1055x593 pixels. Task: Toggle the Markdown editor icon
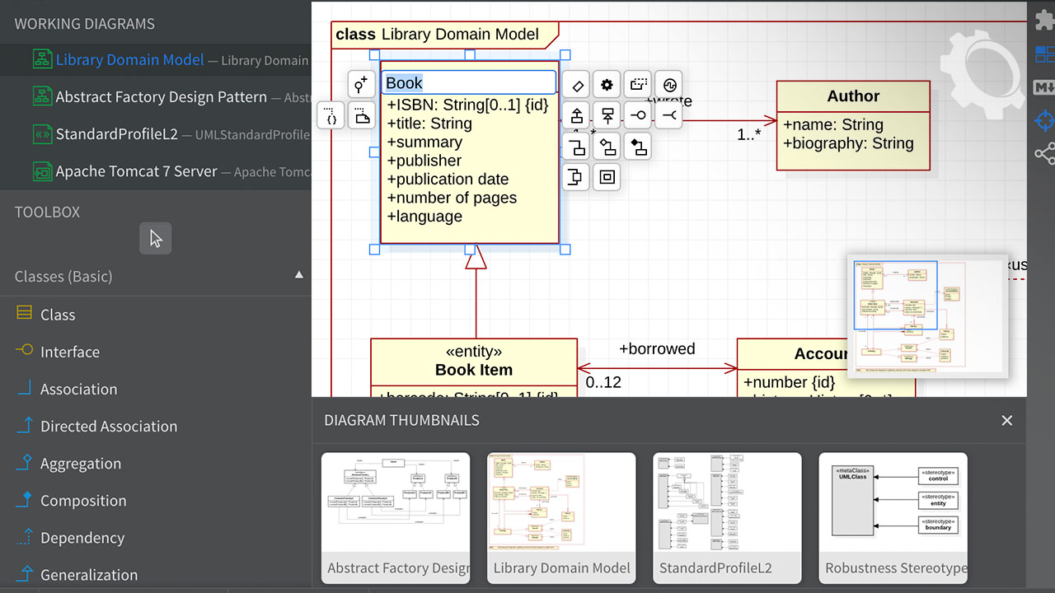point(1043,88)
